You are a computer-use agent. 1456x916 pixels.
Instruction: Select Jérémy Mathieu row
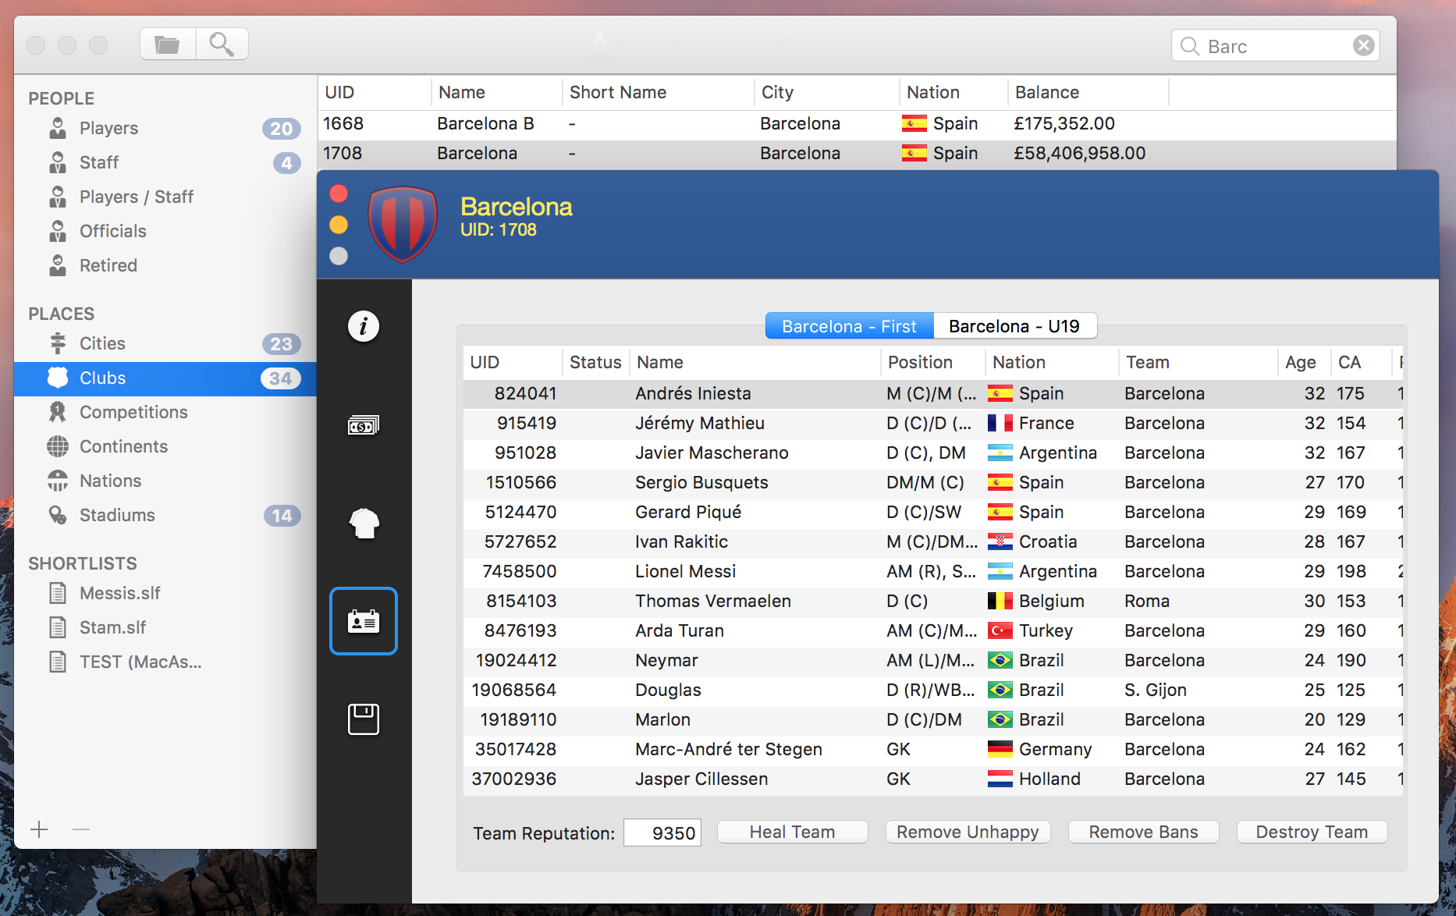tap(932, 423)
